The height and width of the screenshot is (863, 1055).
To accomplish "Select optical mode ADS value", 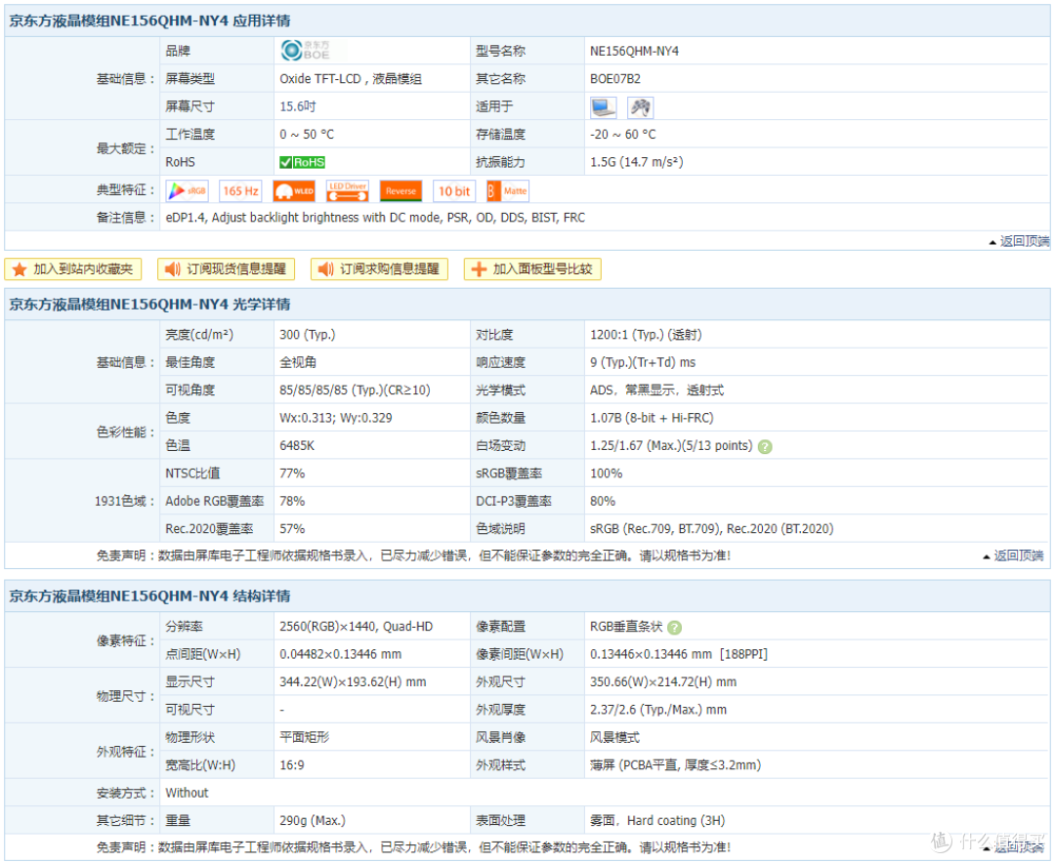I will pos(657,390).
